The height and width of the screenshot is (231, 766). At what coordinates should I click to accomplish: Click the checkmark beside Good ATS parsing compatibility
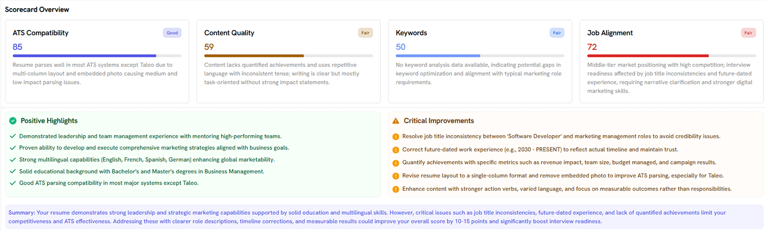pos(13,183)
